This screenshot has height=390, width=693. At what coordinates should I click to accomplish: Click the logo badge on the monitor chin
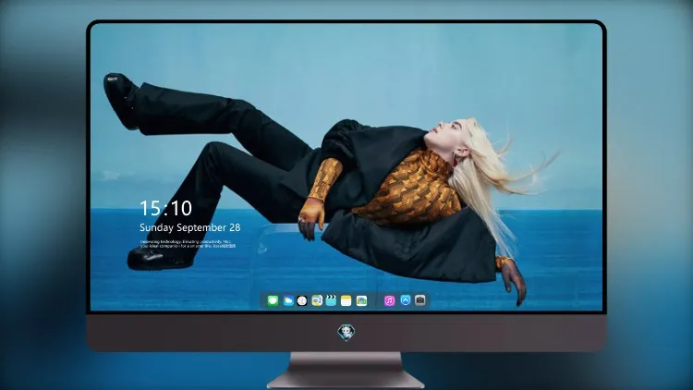pos(346,333)
